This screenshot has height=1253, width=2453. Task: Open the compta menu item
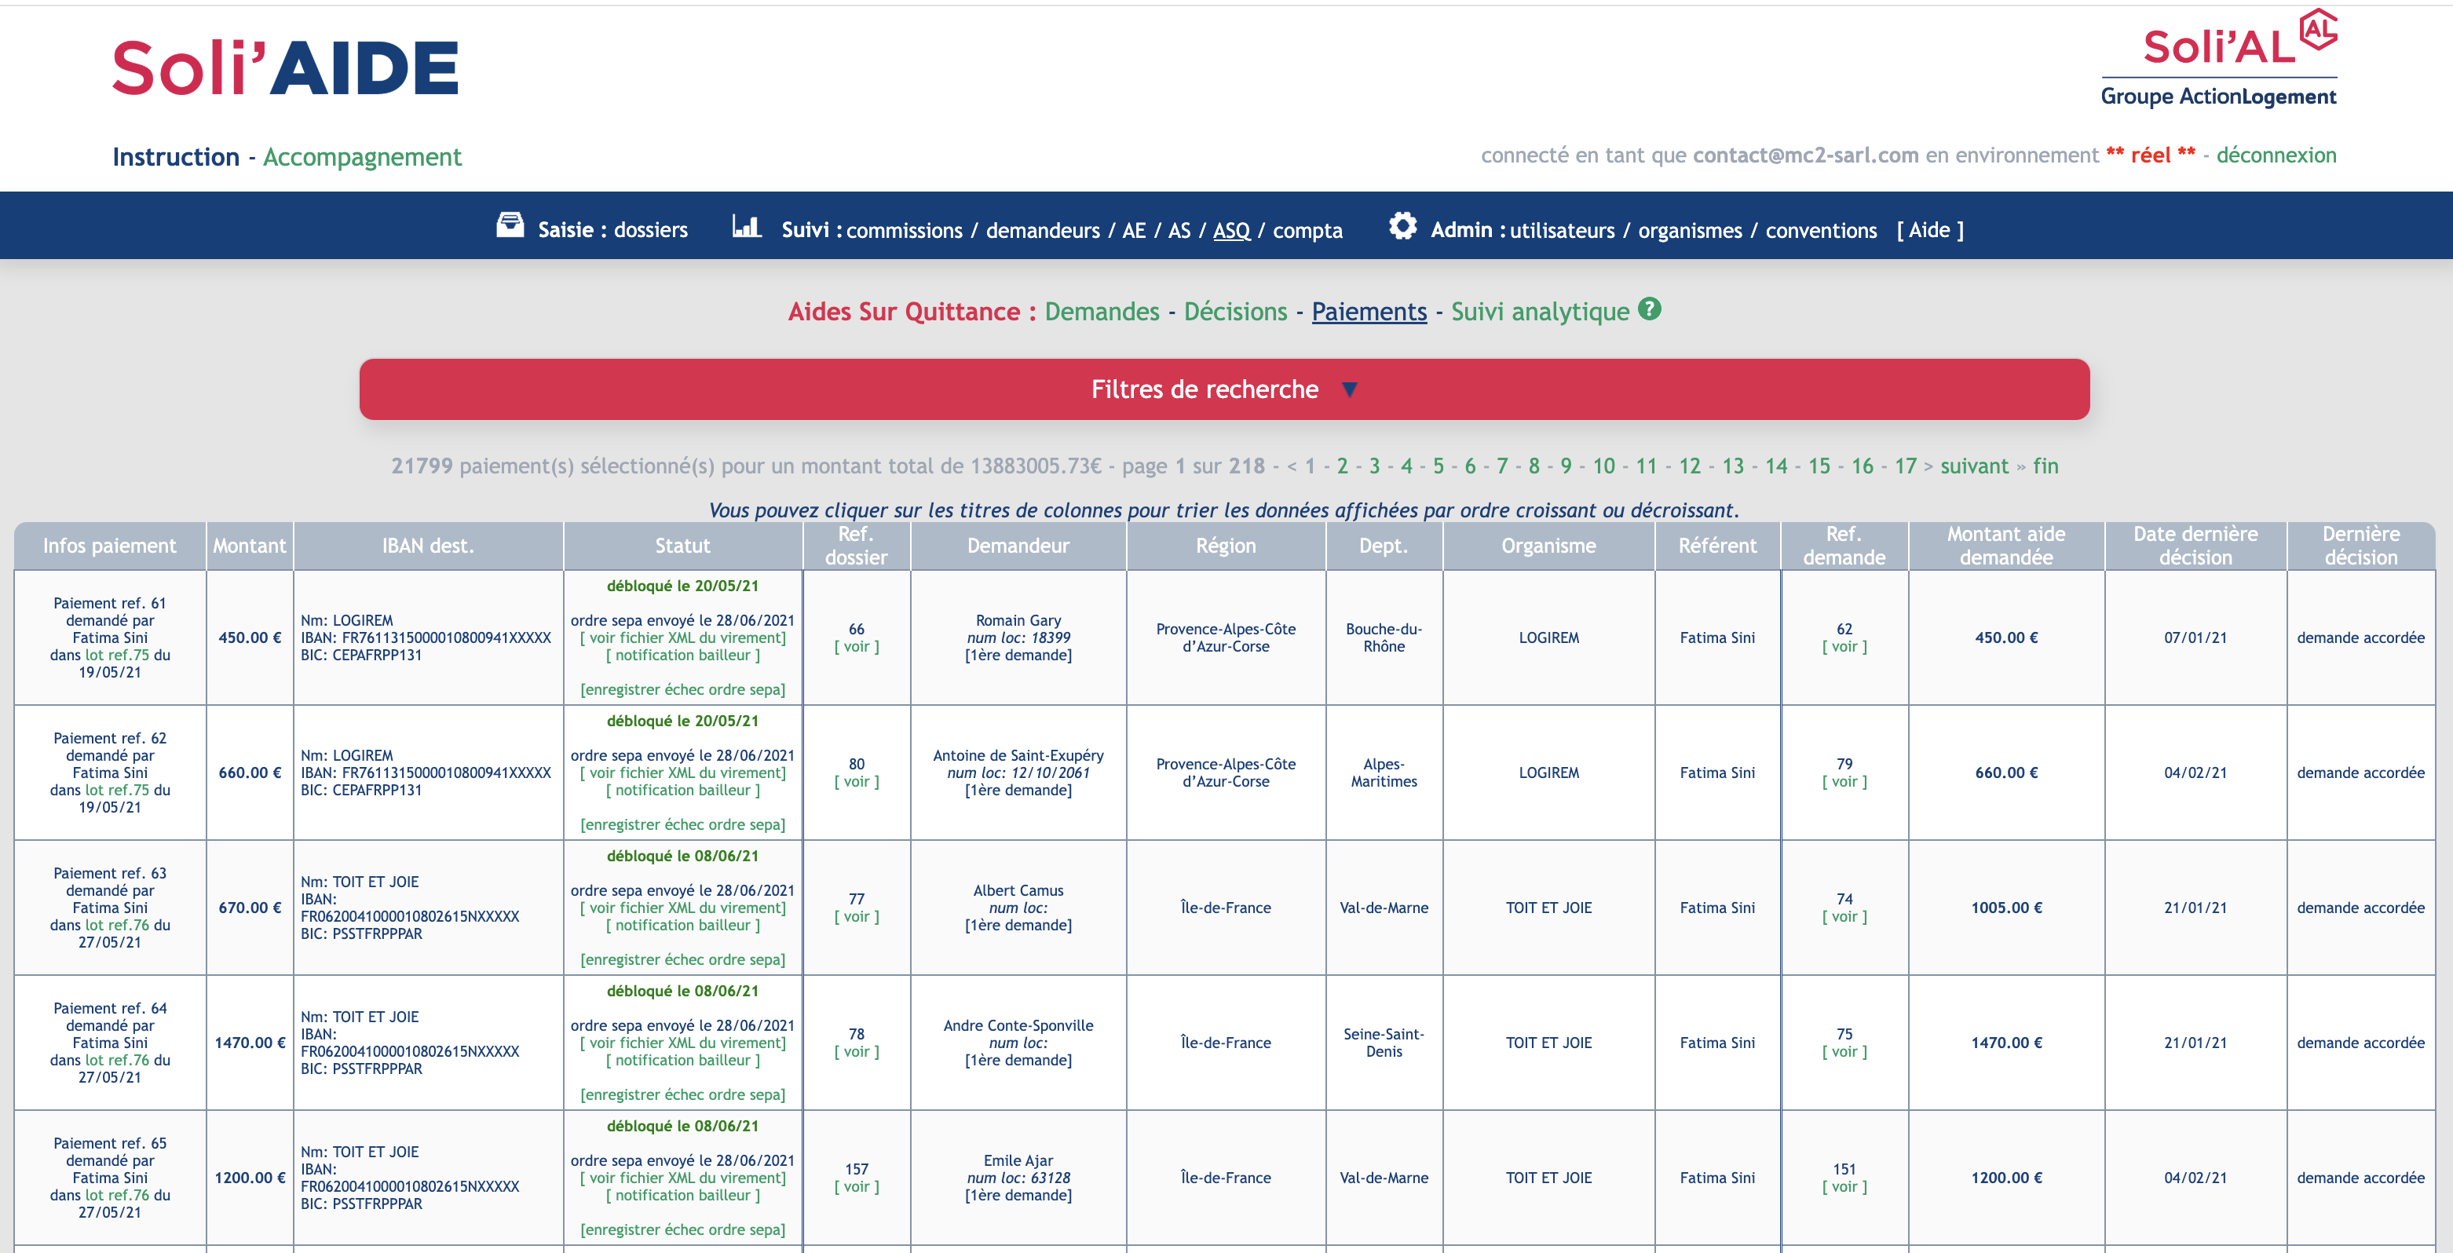pyautogui.click(x=1307, y=230)
